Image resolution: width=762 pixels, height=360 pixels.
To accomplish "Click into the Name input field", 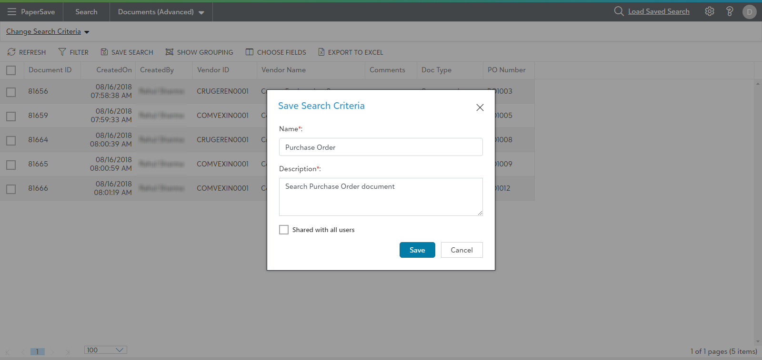I will click(381, 147).
